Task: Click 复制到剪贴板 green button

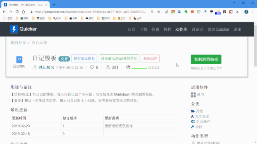Action: [x=206, y=59]
